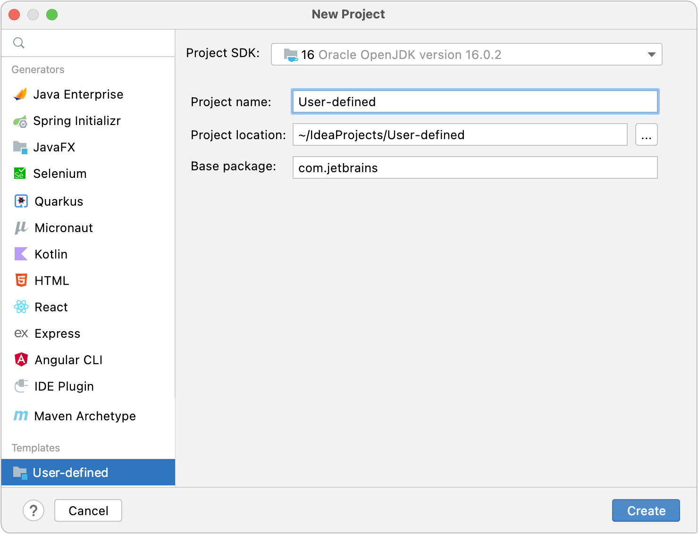
Task: Click the 'Project name:' label
Action: pos(231,102)
